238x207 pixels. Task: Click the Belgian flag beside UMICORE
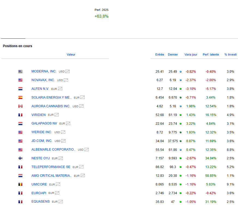tap(20, 184)
